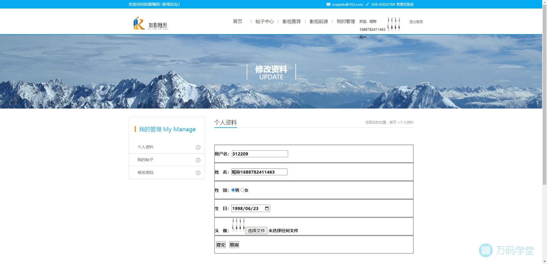
Task: Click into the 用户名 input field
Action: (x=260, y=154)
